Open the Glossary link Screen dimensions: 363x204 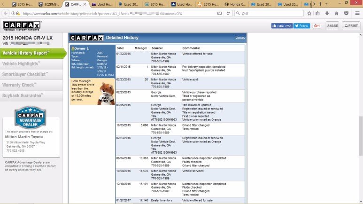click(x=240, y=38)
